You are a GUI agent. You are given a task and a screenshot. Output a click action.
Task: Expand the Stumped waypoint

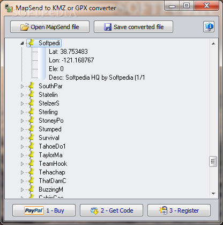pos(22,129)
